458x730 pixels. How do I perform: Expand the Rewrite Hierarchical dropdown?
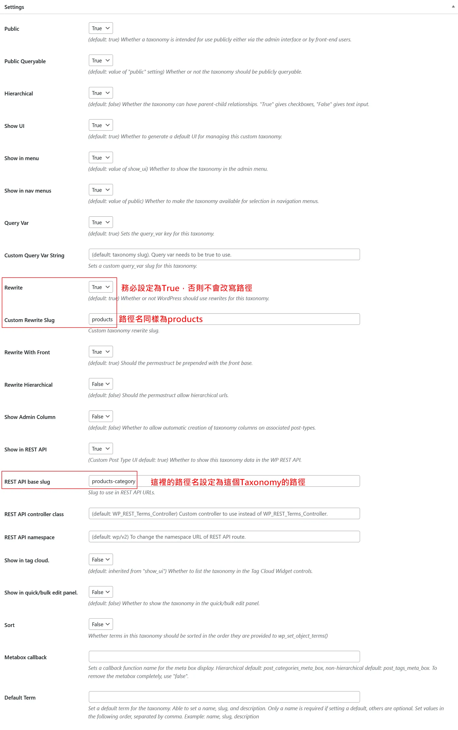(100, 384)
